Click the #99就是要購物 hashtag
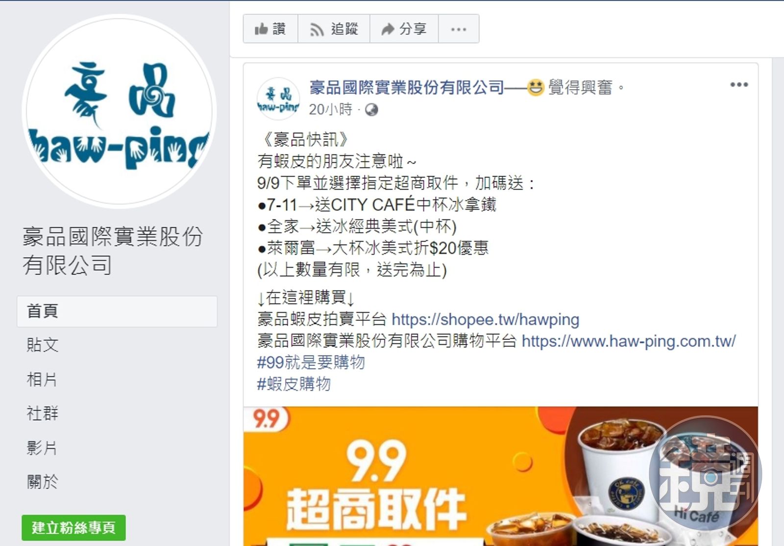This screenshot has height=546, width=784. (x=311, y=363)
